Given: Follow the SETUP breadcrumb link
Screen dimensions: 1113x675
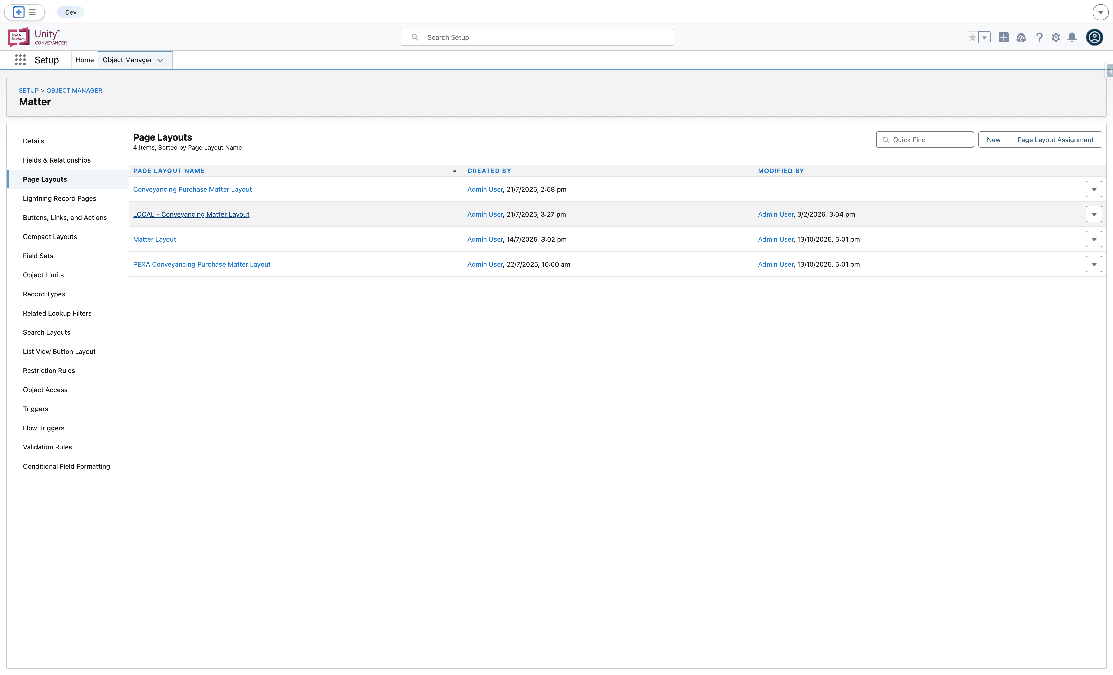Looking at the screenshot, I should click(x=29, y=90).
